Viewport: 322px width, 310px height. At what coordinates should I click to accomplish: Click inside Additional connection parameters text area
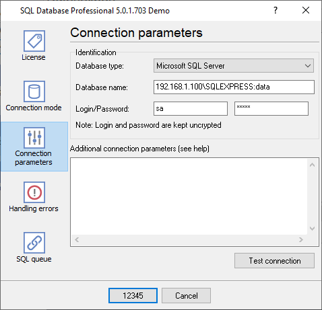(189, 196)
